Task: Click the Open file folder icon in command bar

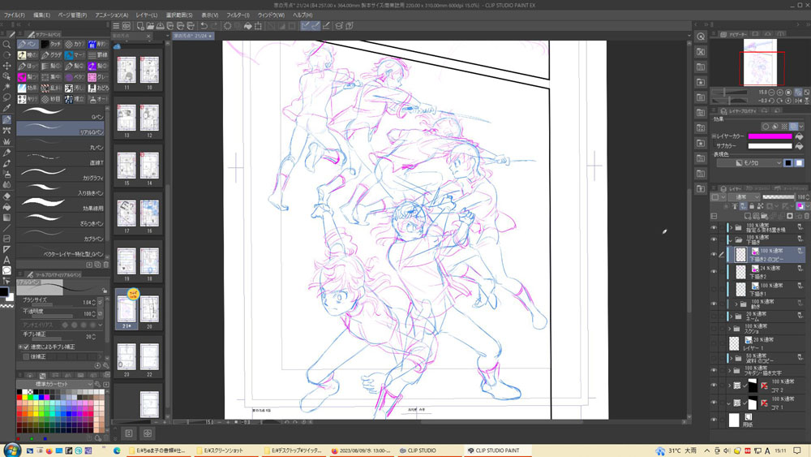Action: 150,26
